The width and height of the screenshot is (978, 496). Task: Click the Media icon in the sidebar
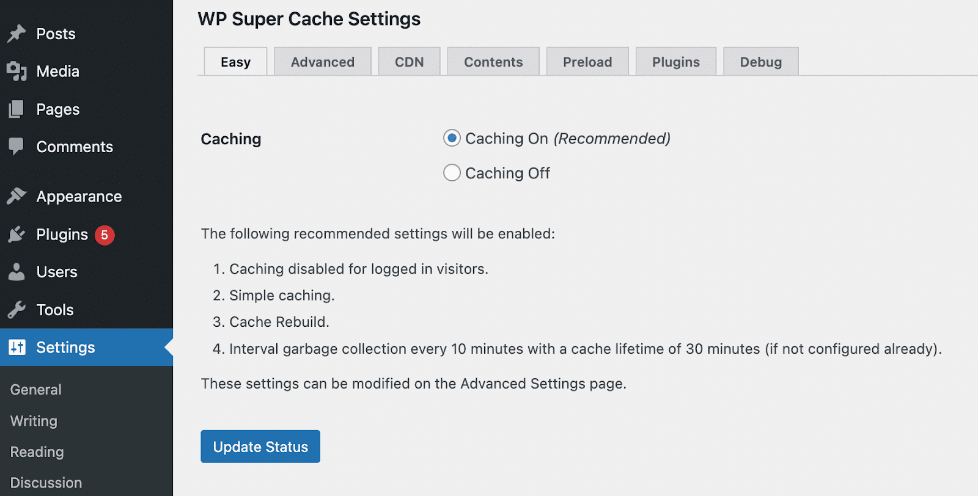pyautogui.click(x=17, y=71)
